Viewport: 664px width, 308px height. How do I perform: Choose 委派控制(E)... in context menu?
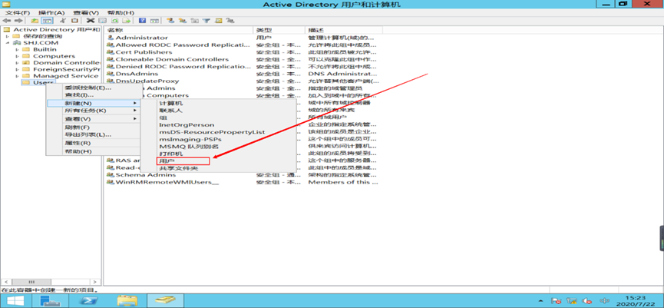[94, 88]
